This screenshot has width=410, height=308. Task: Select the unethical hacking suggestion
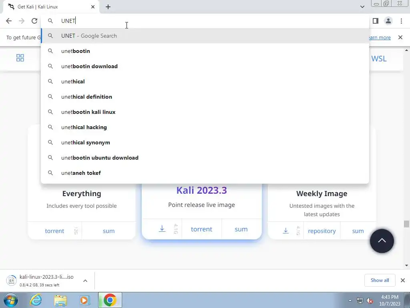pos(205,127)
